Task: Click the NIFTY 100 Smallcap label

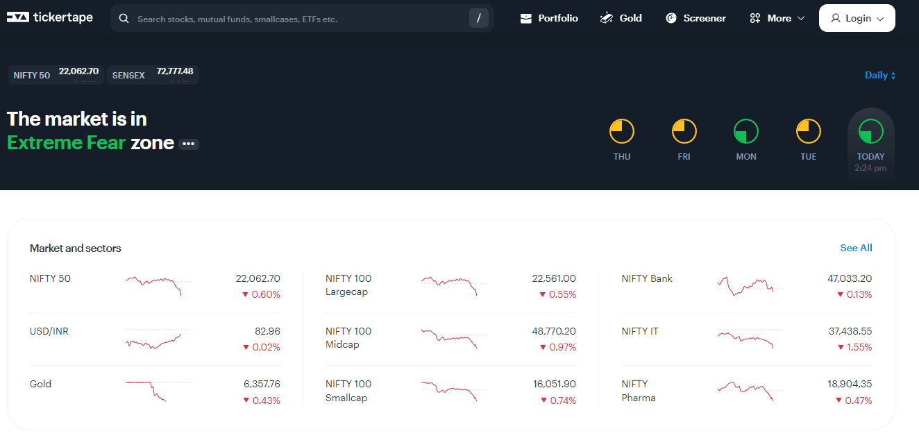Action: point(348,391)
